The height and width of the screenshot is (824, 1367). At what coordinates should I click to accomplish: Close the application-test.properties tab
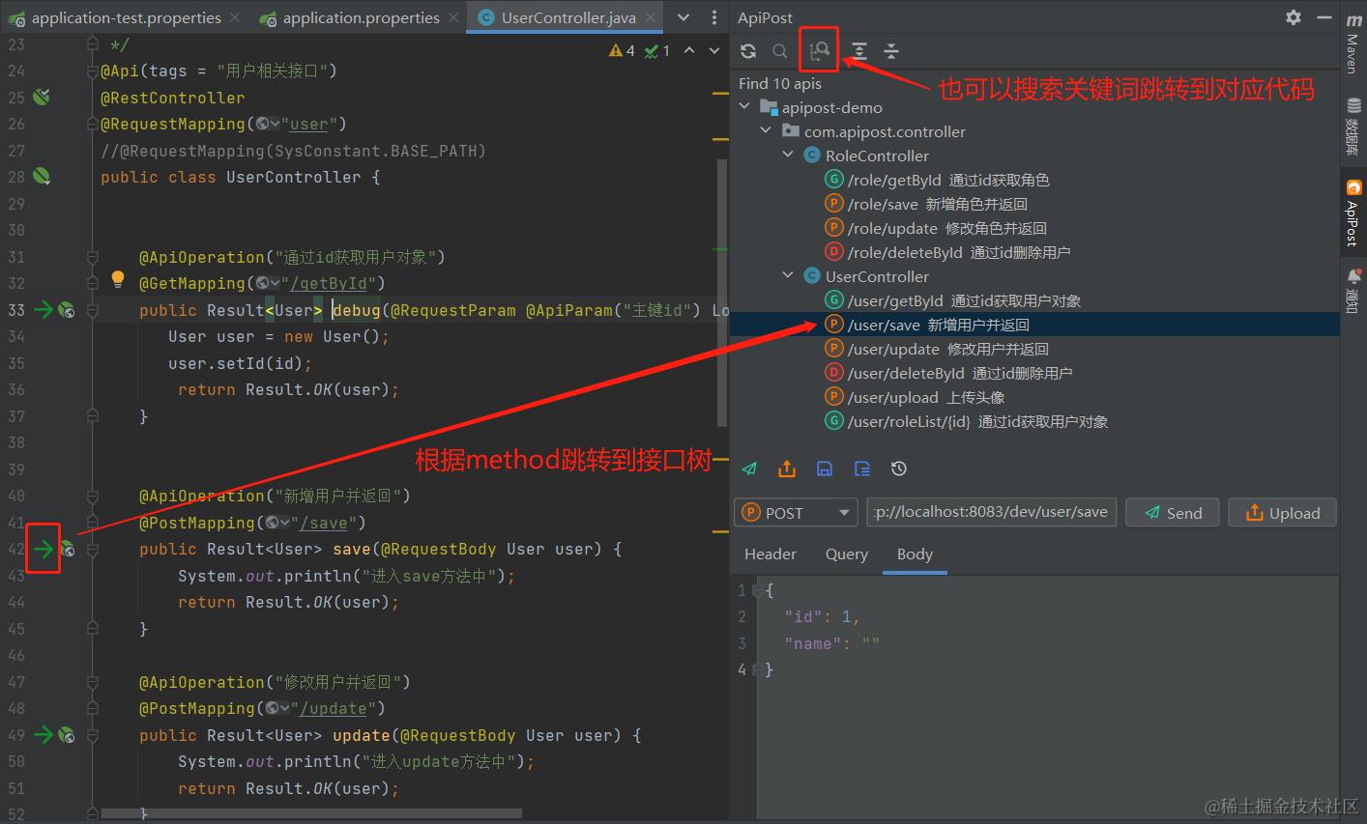tap(235, 17)
